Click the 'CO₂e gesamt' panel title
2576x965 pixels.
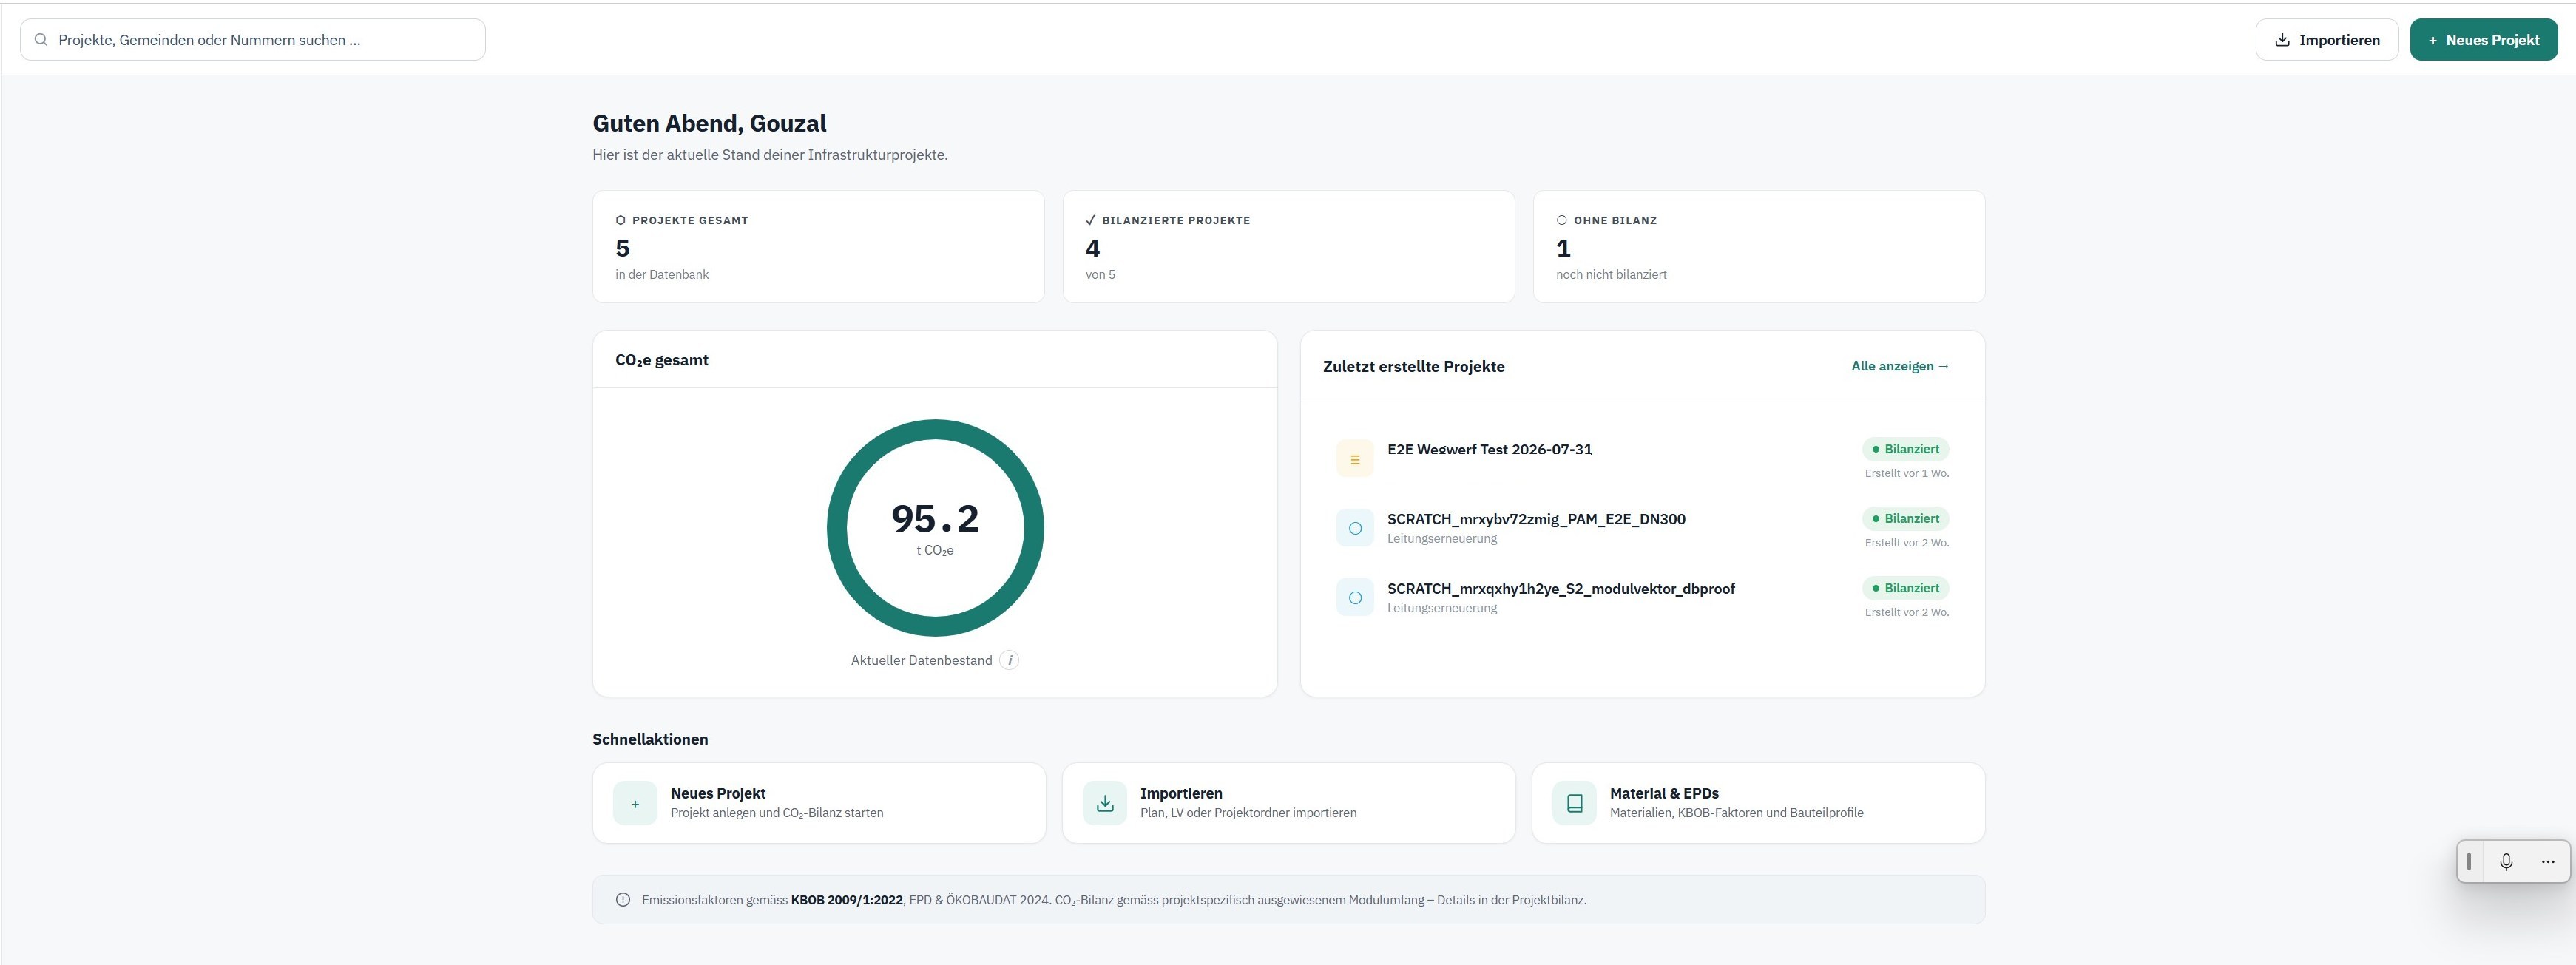(662, 360)
